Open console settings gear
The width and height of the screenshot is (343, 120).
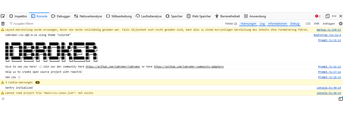[x=340, y=24]
